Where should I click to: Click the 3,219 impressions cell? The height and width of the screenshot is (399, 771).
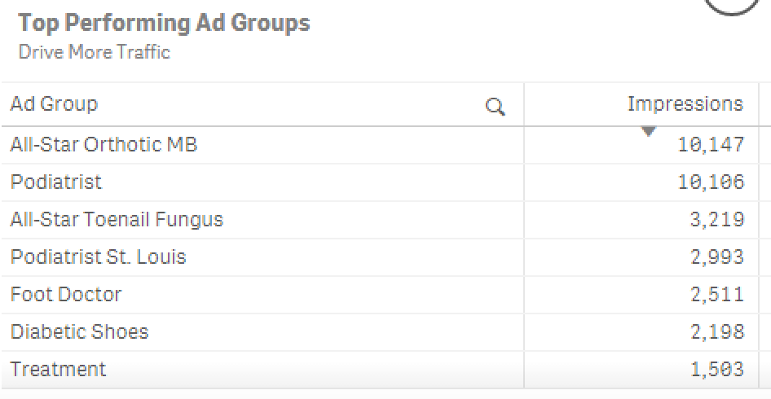716,219
